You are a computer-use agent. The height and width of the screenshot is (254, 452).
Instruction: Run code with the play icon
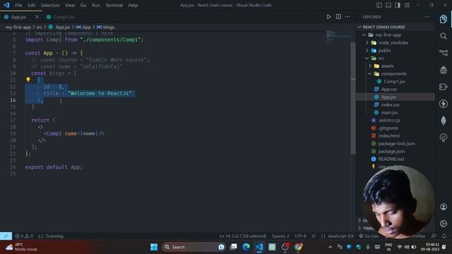(x=328, y=17)
